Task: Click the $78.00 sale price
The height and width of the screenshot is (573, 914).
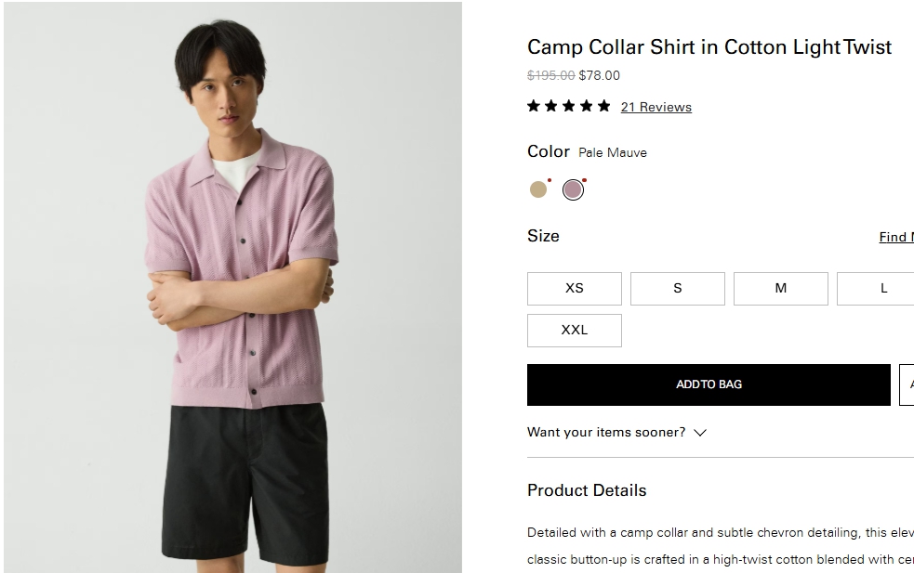Action: pyautogui.click(x=599, y=75)
